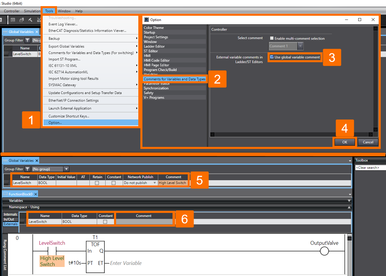Click the Option dialog title bar icon
This screenshot has width=386, height=276.
click(146, 20)
